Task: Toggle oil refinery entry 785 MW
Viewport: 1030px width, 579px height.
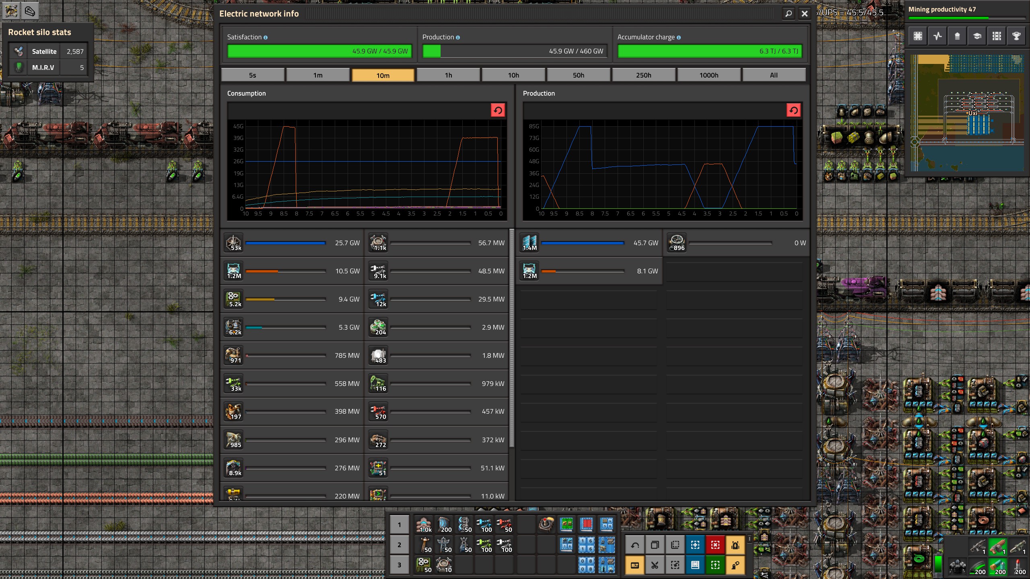Action: click(x=293, y=355)
